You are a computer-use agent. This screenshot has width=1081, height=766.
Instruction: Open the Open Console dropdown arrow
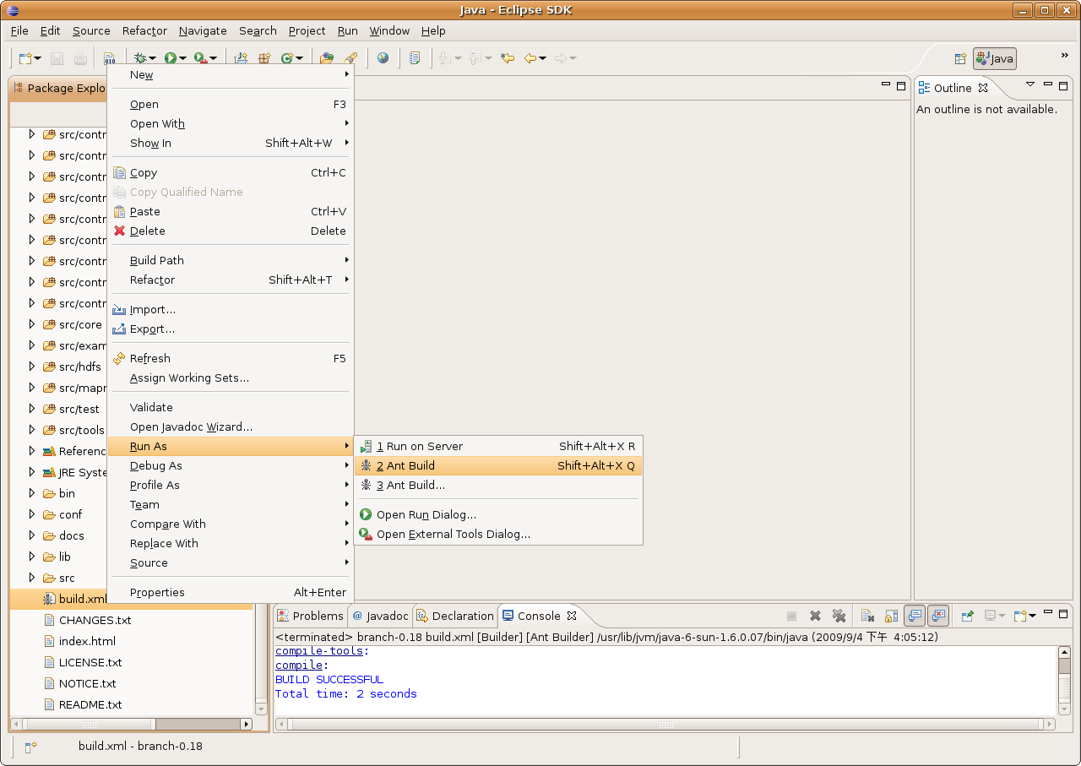tap(1032, 617)
